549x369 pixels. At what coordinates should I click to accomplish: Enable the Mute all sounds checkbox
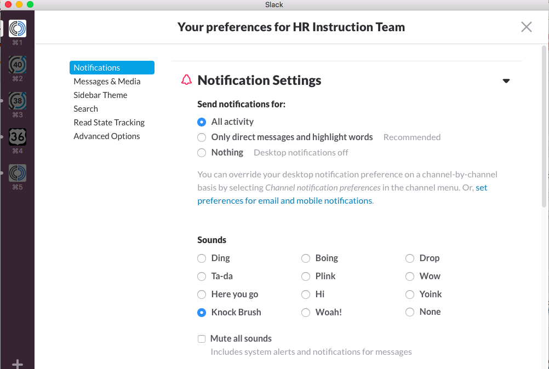pos(202,339)
